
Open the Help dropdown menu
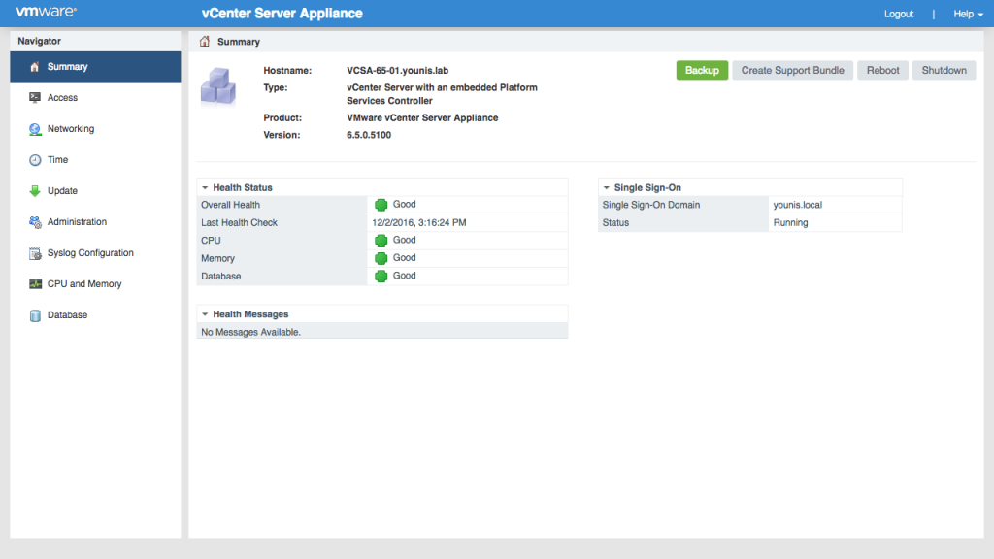point(968,14)
